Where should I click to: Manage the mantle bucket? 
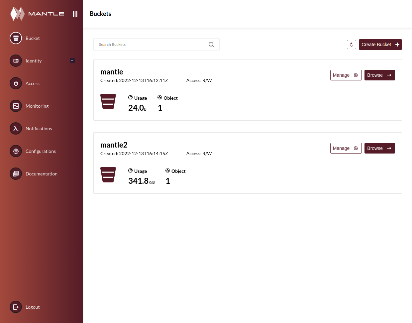pyautogui.click(x=346, y=75)
